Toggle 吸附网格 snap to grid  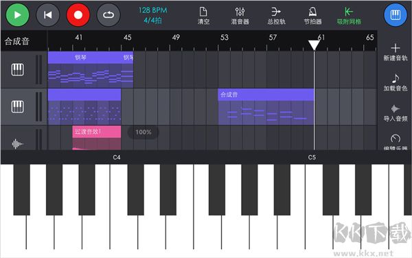coord(349,16)
